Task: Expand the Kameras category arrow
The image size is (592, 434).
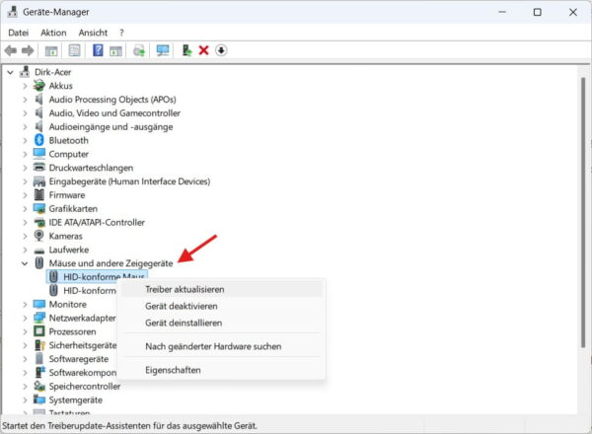Action: tap(25, 236)
